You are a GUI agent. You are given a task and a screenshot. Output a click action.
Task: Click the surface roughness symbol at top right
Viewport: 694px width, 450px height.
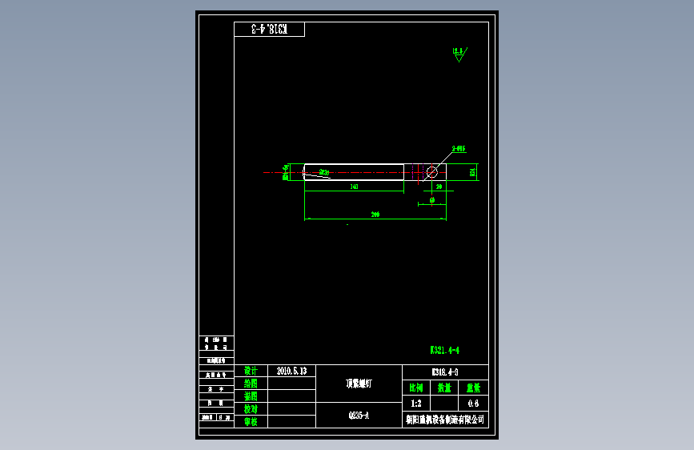coord(459,54)
